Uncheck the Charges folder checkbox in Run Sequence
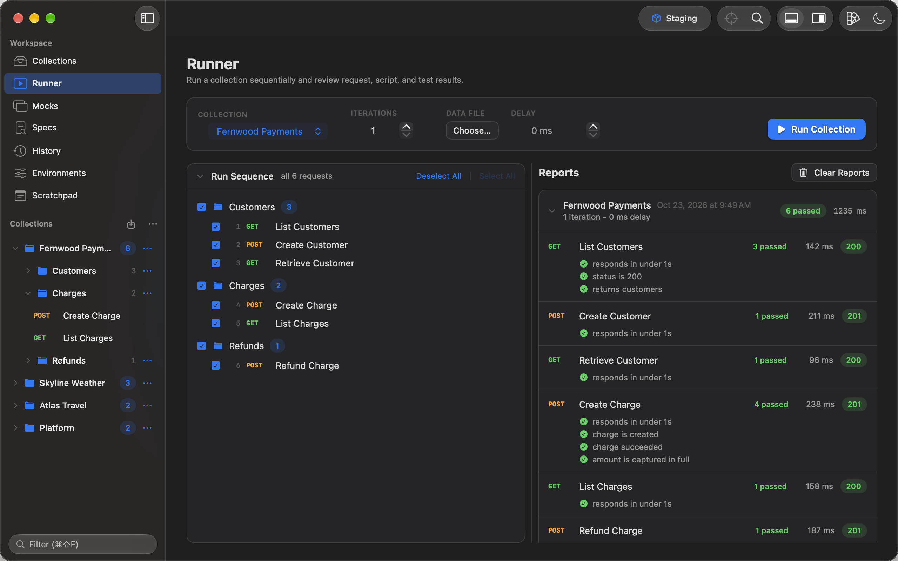 click(x=201, y=286)
